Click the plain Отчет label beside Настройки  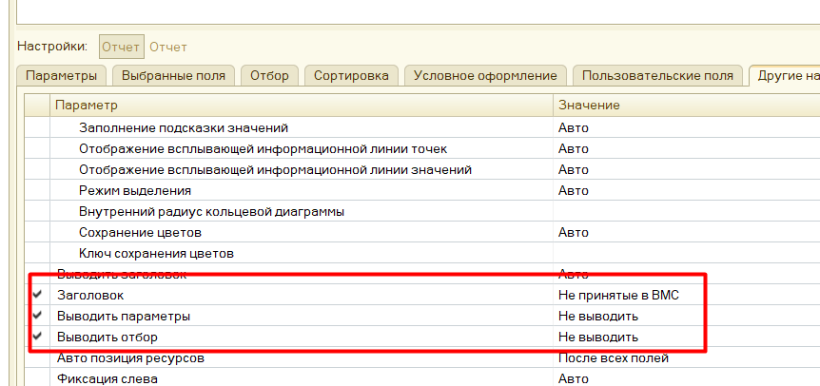pos(168,47)
